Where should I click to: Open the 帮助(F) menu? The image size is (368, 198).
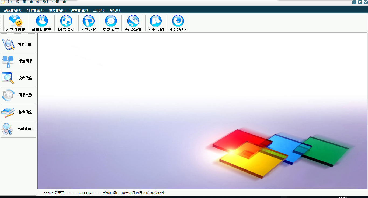click(115, 10)
